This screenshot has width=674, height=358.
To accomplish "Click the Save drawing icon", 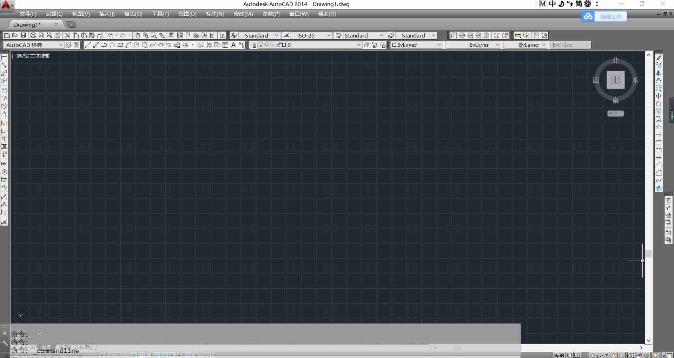I will 23,35.
